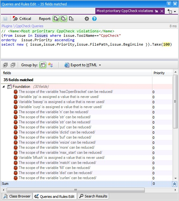Image resolution: width=179 pixels, height=201 pixels.
Task: Select scope of variable 'dist' issue
Action: [x=86, y=173]
